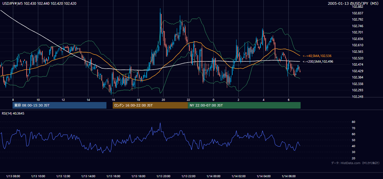Viewport: 383px width, 179px height.
Task: Click the bottom '1/13 14:00' time label
Action: [x=88, y=176]
